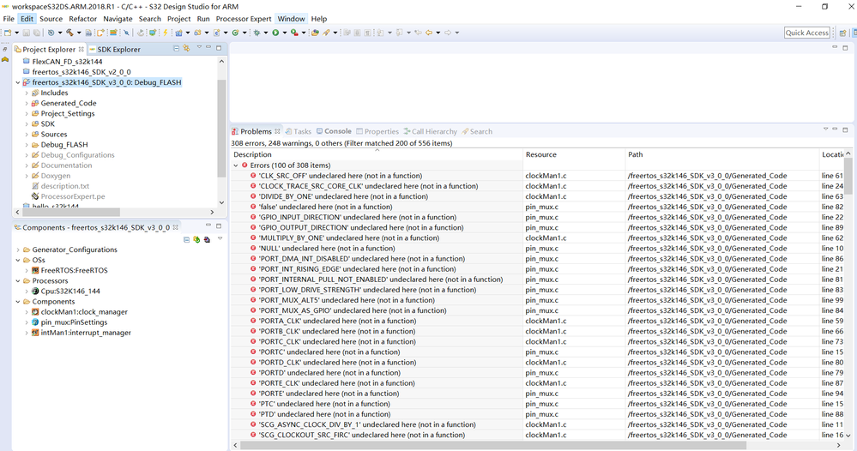This screenshot has width=857, height=451.
Task: Close the Components view tab
Action: (x=176, y=227)
